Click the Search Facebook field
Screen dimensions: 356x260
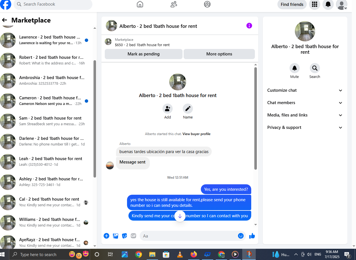[53, 4]
